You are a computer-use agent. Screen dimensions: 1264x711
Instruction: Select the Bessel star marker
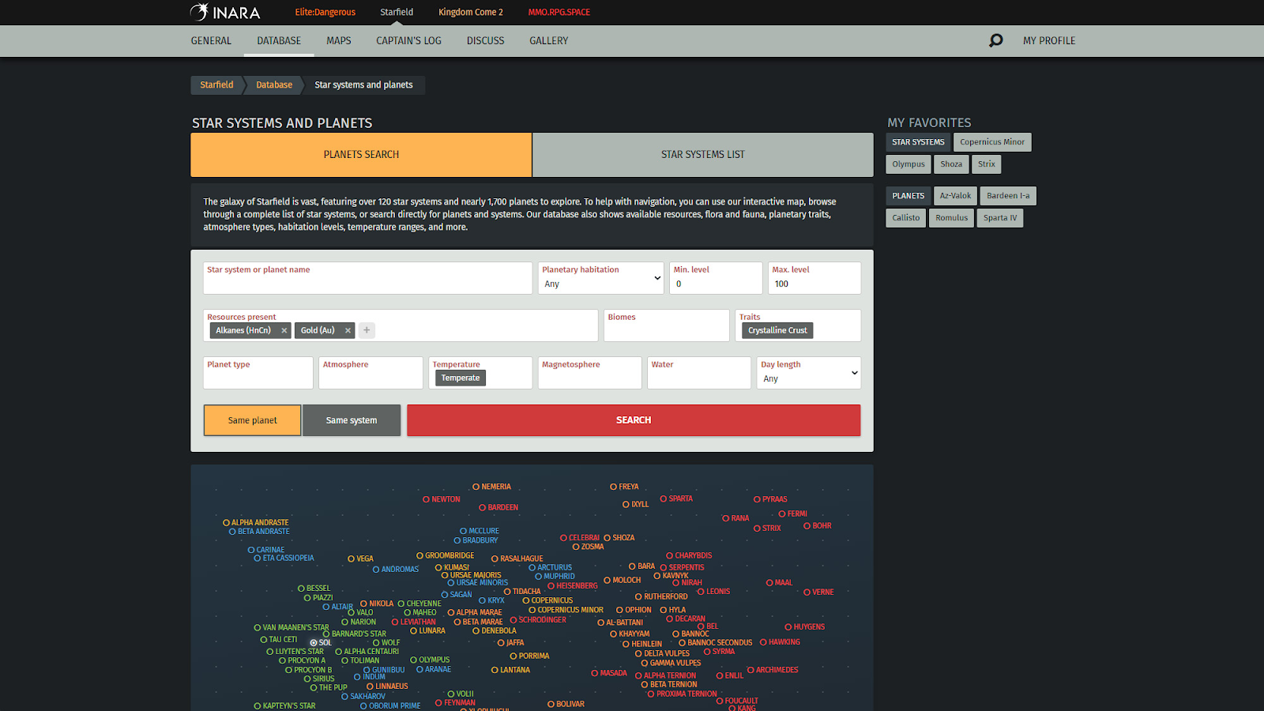pyautogui.click(x=302, y=589)
